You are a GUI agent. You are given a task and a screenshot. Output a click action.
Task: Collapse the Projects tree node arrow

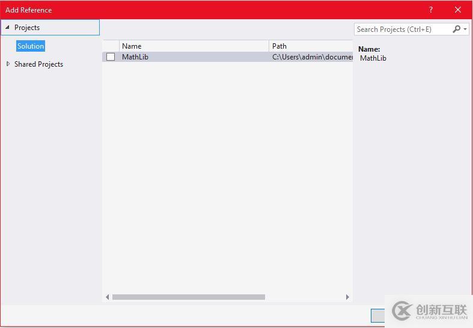tap(7, 28)
